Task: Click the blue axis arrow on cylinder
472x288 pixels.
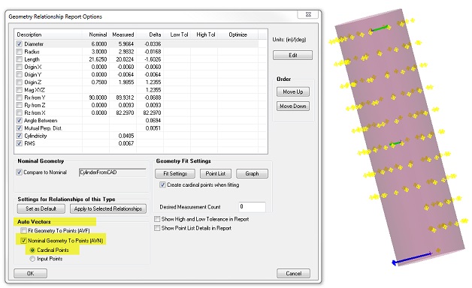Action: pyautogui.click(x=411, y=259)
